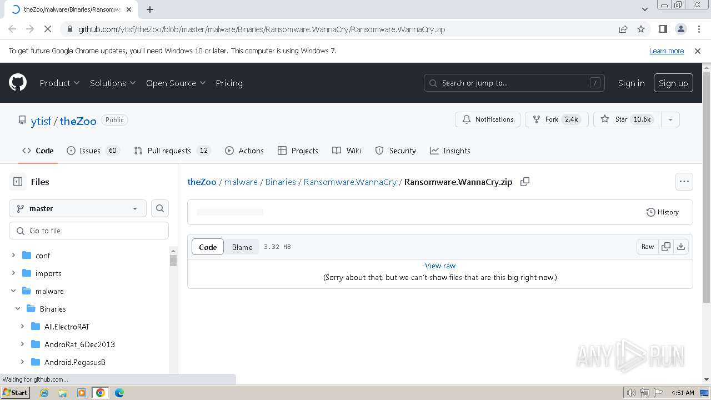711x400 pixels.
Task: Copy the file path icon
Action: [524, 182]
